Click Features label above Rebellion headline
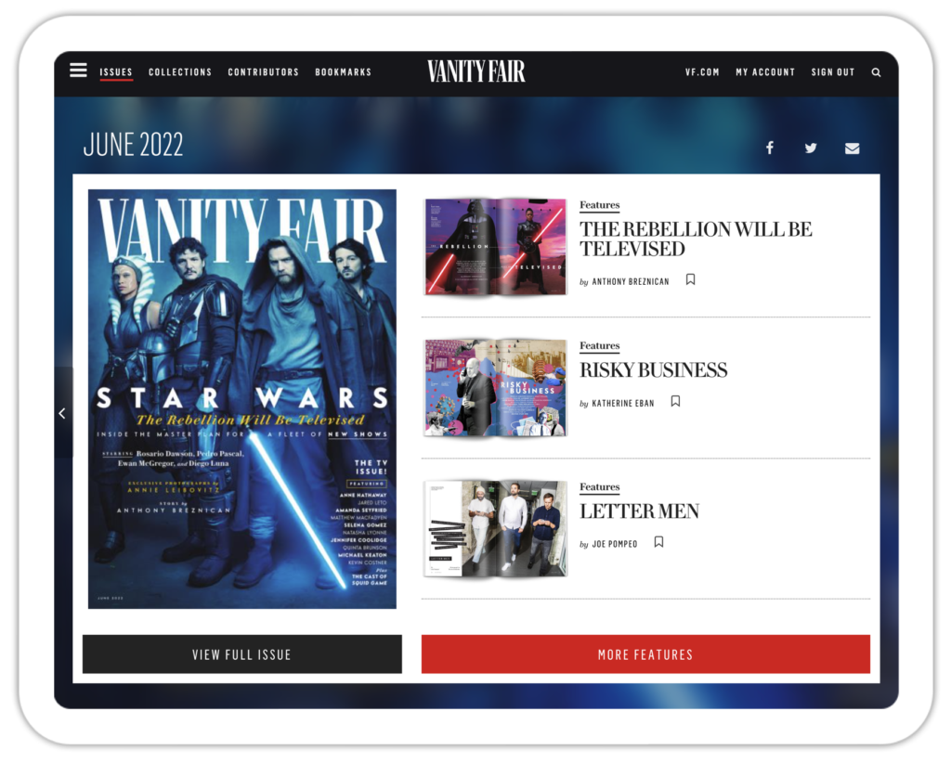The image size is (951, 763). (600, 205)
